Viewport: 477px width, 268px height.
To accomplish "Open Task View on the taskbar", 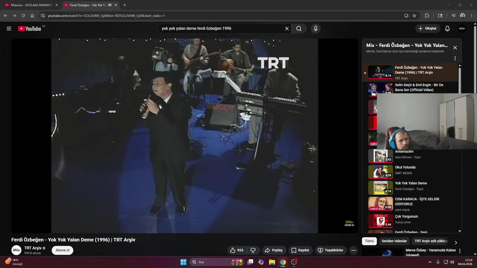I will [250, 262].
